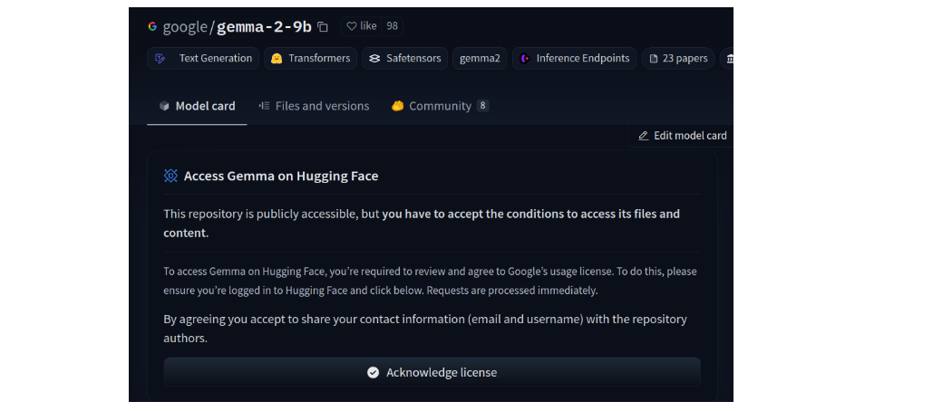Viewport: 952px width, 411px height.
Task: Click the papers document icon
Action: pyautogui.click(x=654, y=59)
